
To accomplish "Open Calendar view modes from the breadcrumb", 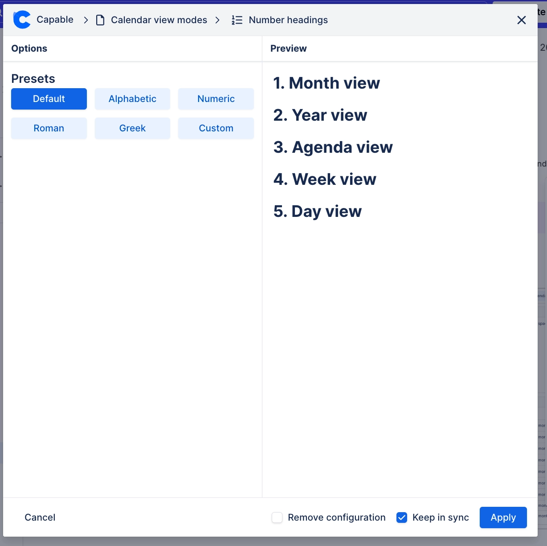I will tap(159, 20).
